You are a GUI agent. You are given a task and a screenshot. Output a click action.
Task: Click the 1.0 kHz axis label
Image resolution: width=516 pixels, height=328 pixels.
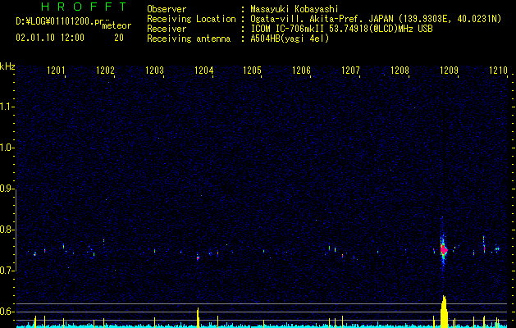click(6, 148)
